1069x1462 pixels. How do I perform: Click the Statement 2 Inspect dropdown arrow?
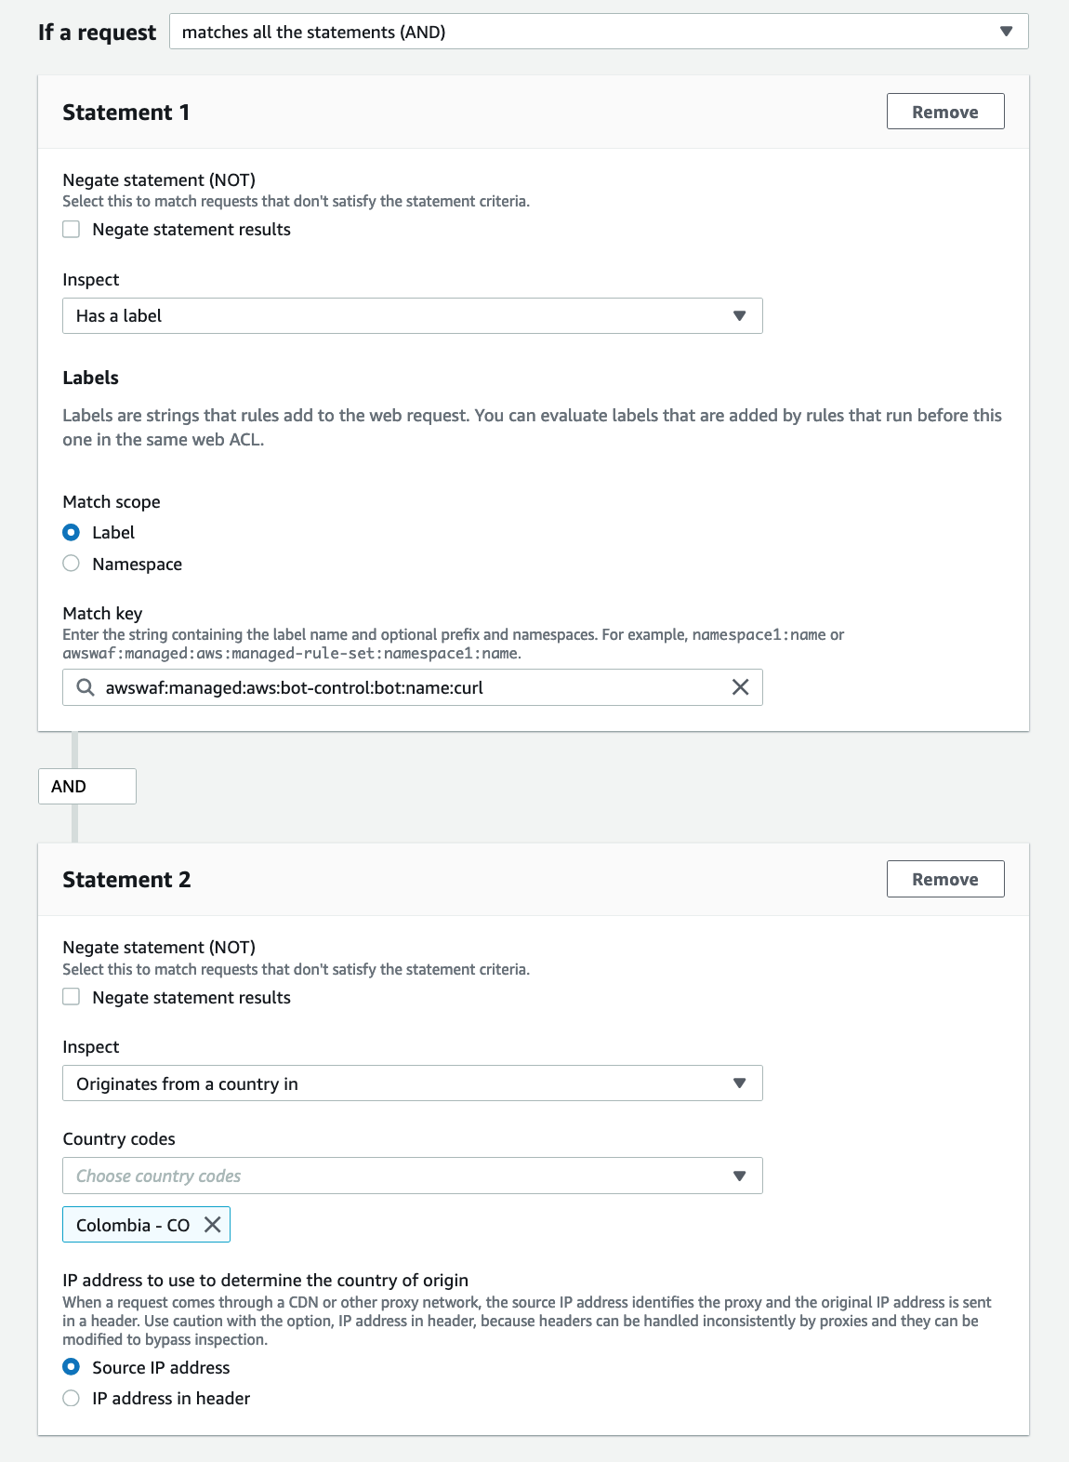739,1083
